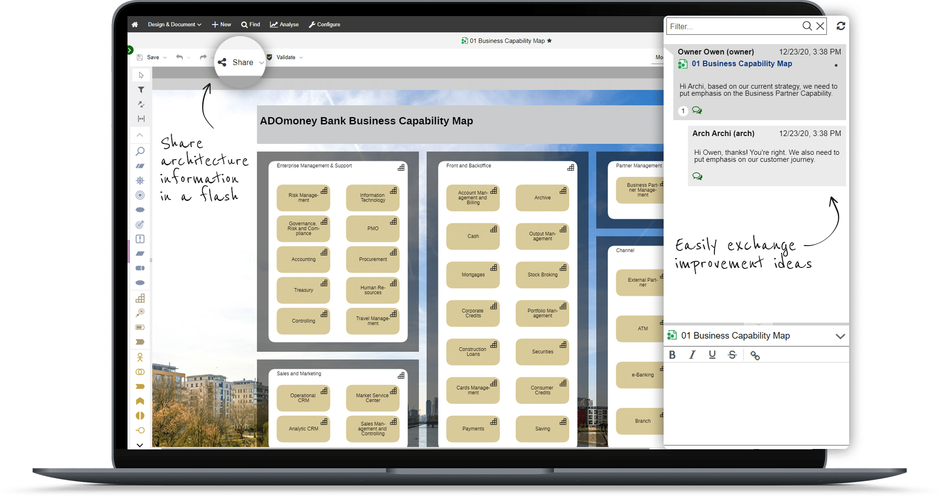Expand the Save dropdown arrow

[164, 57]
